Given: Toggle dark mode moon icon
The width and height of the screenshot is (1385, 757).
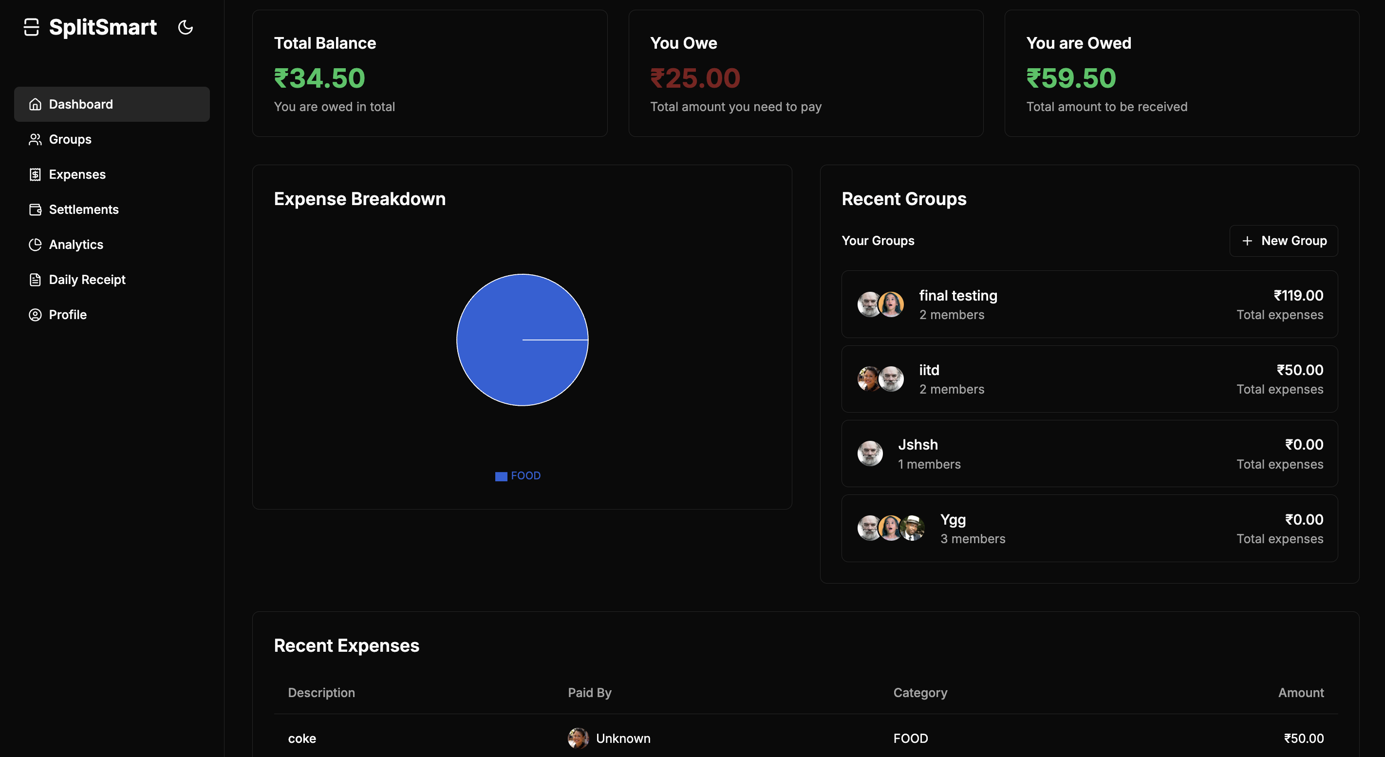Looking at the screenshot, I should pyautogui.click(x=186, y=27).
